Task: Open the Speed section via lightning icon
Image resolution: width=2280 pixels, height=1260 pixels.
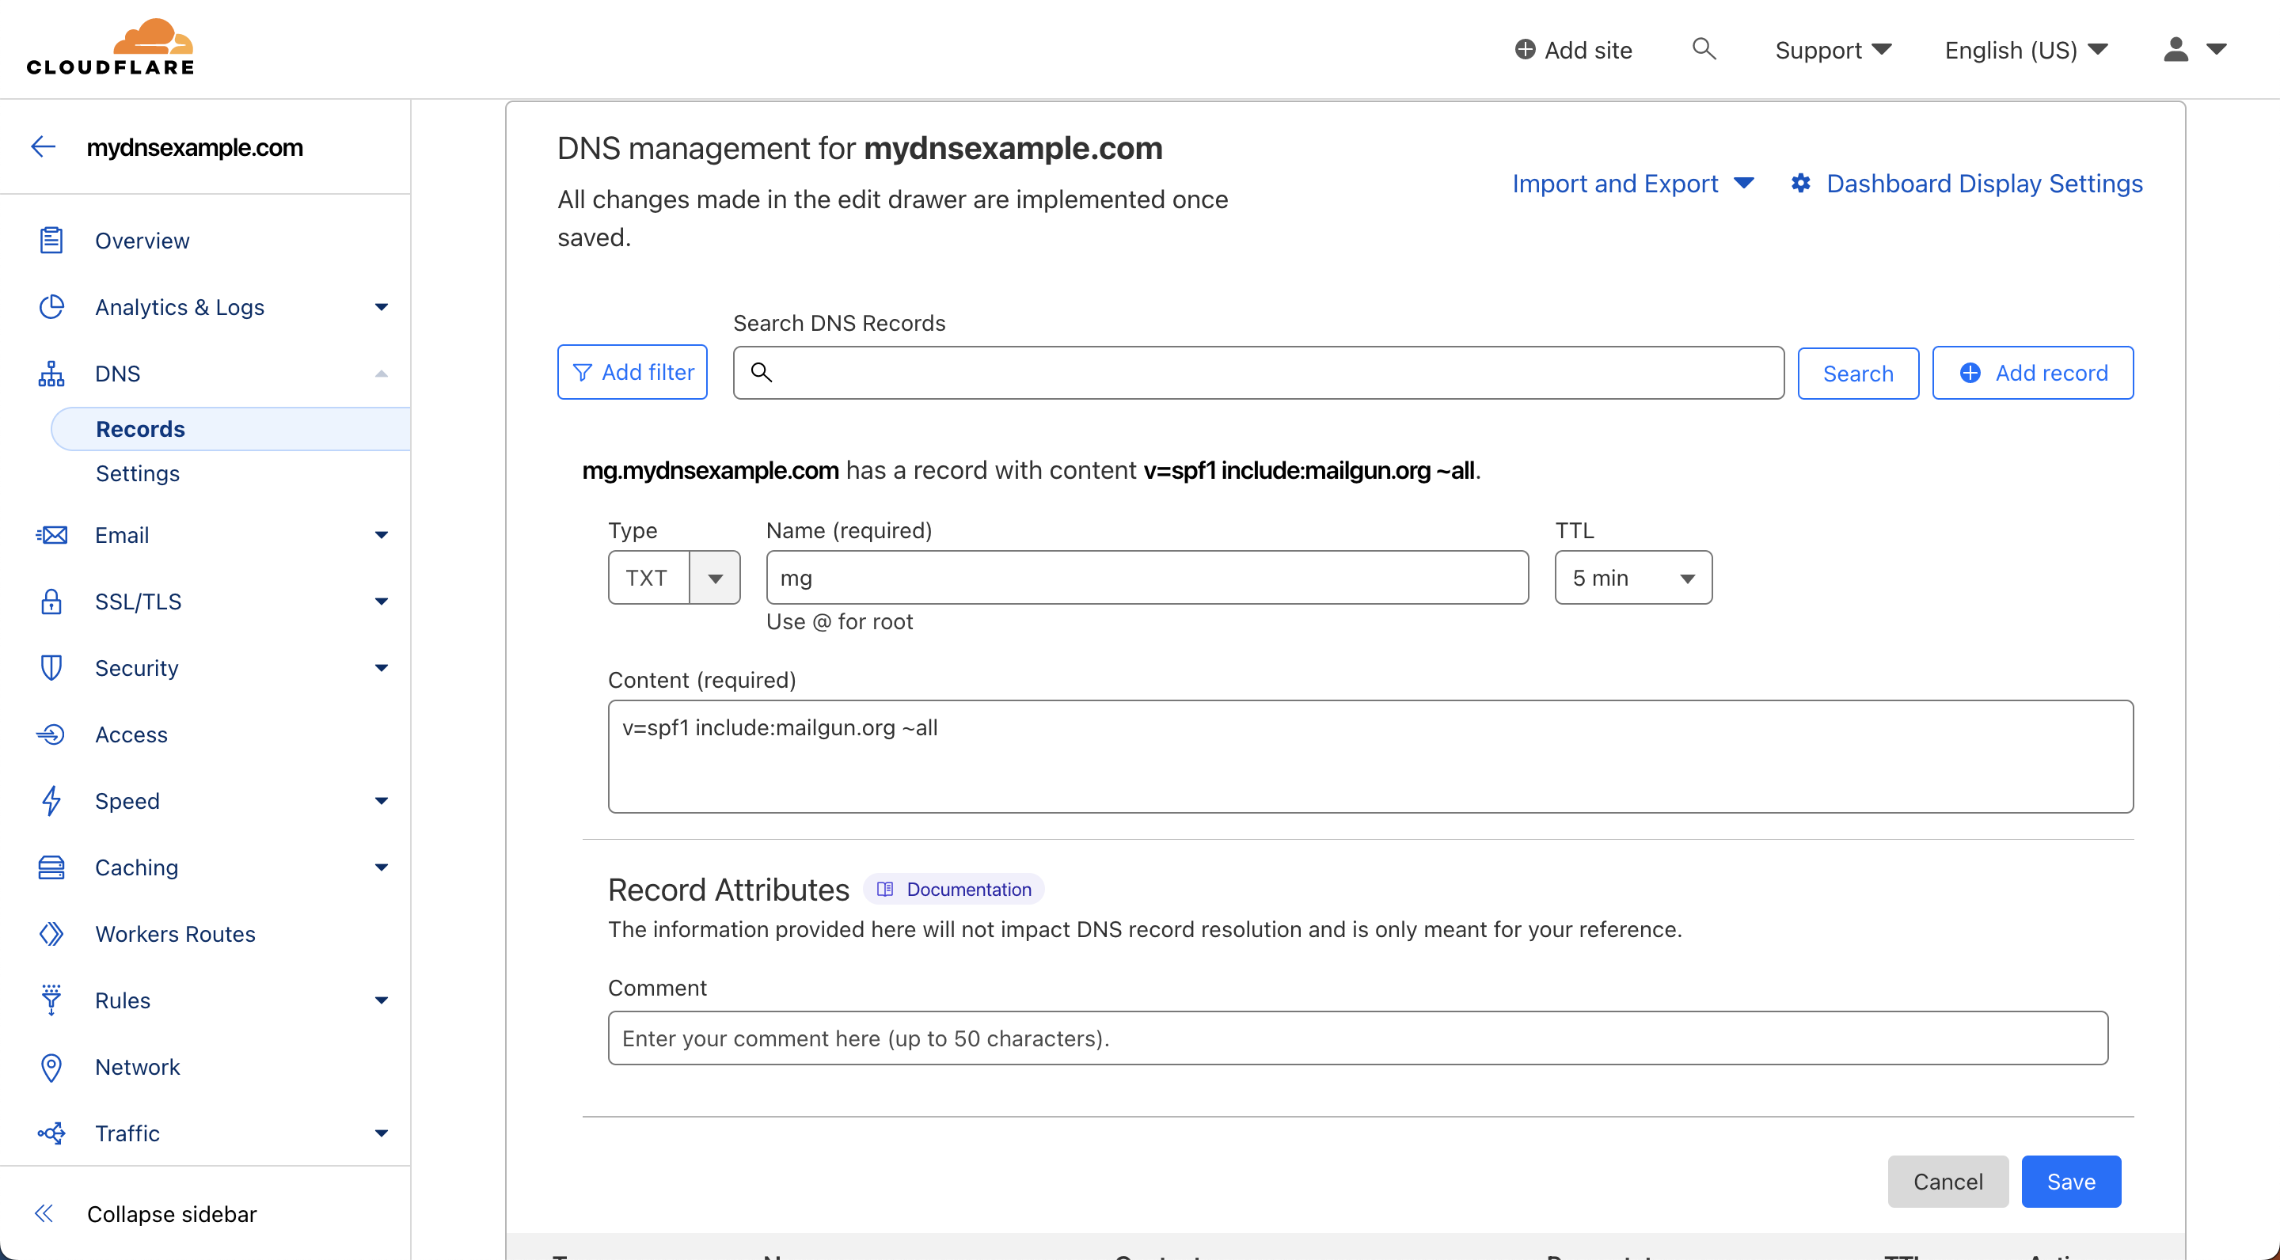Action: point(51,801)
